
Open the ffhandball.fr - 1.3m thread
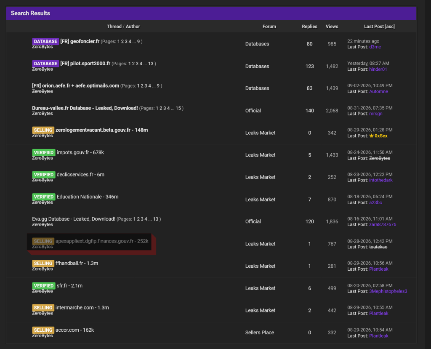click(x=77, y=263)
